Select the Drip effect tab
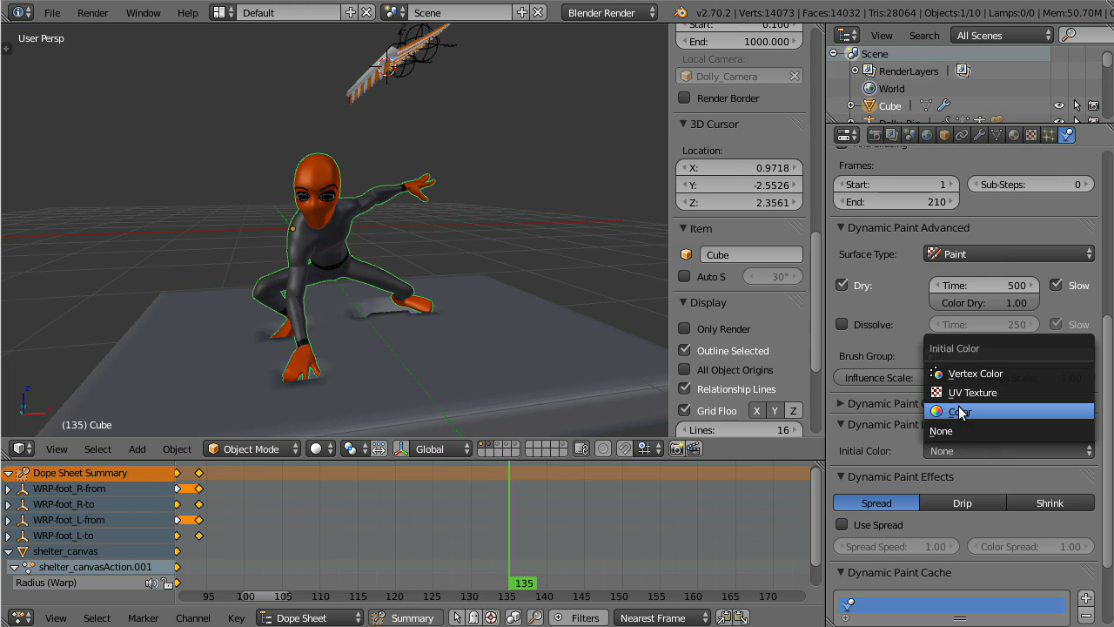 (963, 502)
